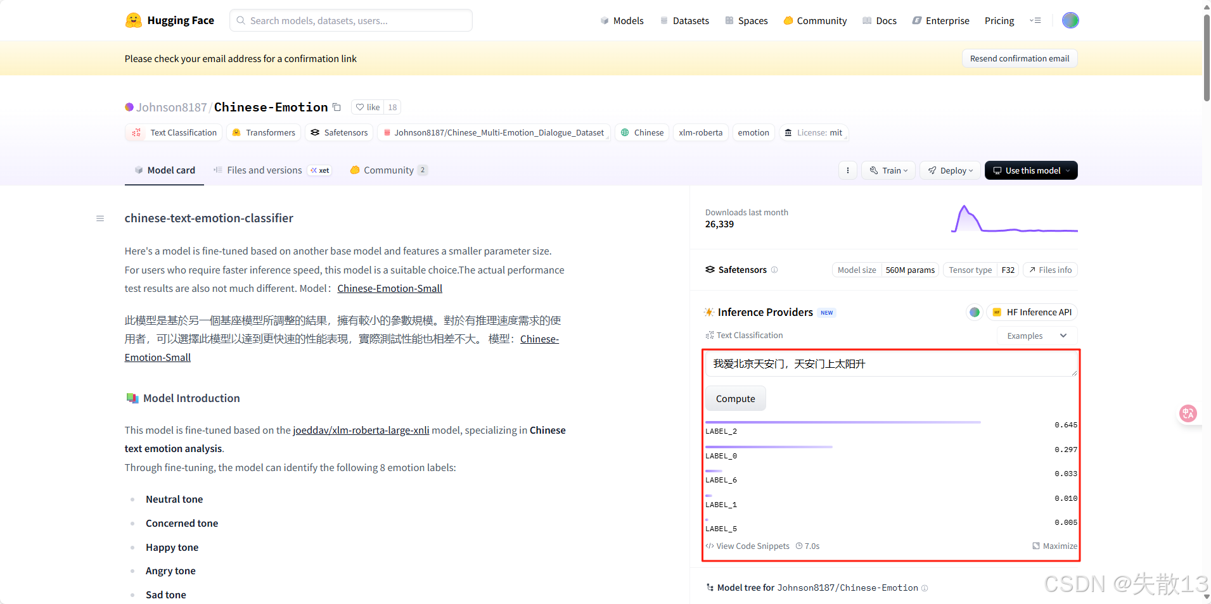Click the Compute button
Screen dimensions: 1211x604
pos(736,399)
